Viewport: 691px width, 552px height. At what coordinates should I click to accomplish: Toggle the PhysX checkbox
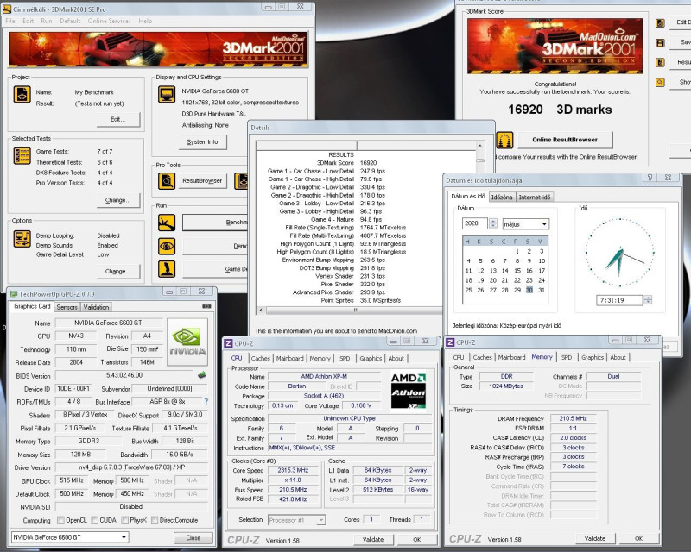pos(125,520)
